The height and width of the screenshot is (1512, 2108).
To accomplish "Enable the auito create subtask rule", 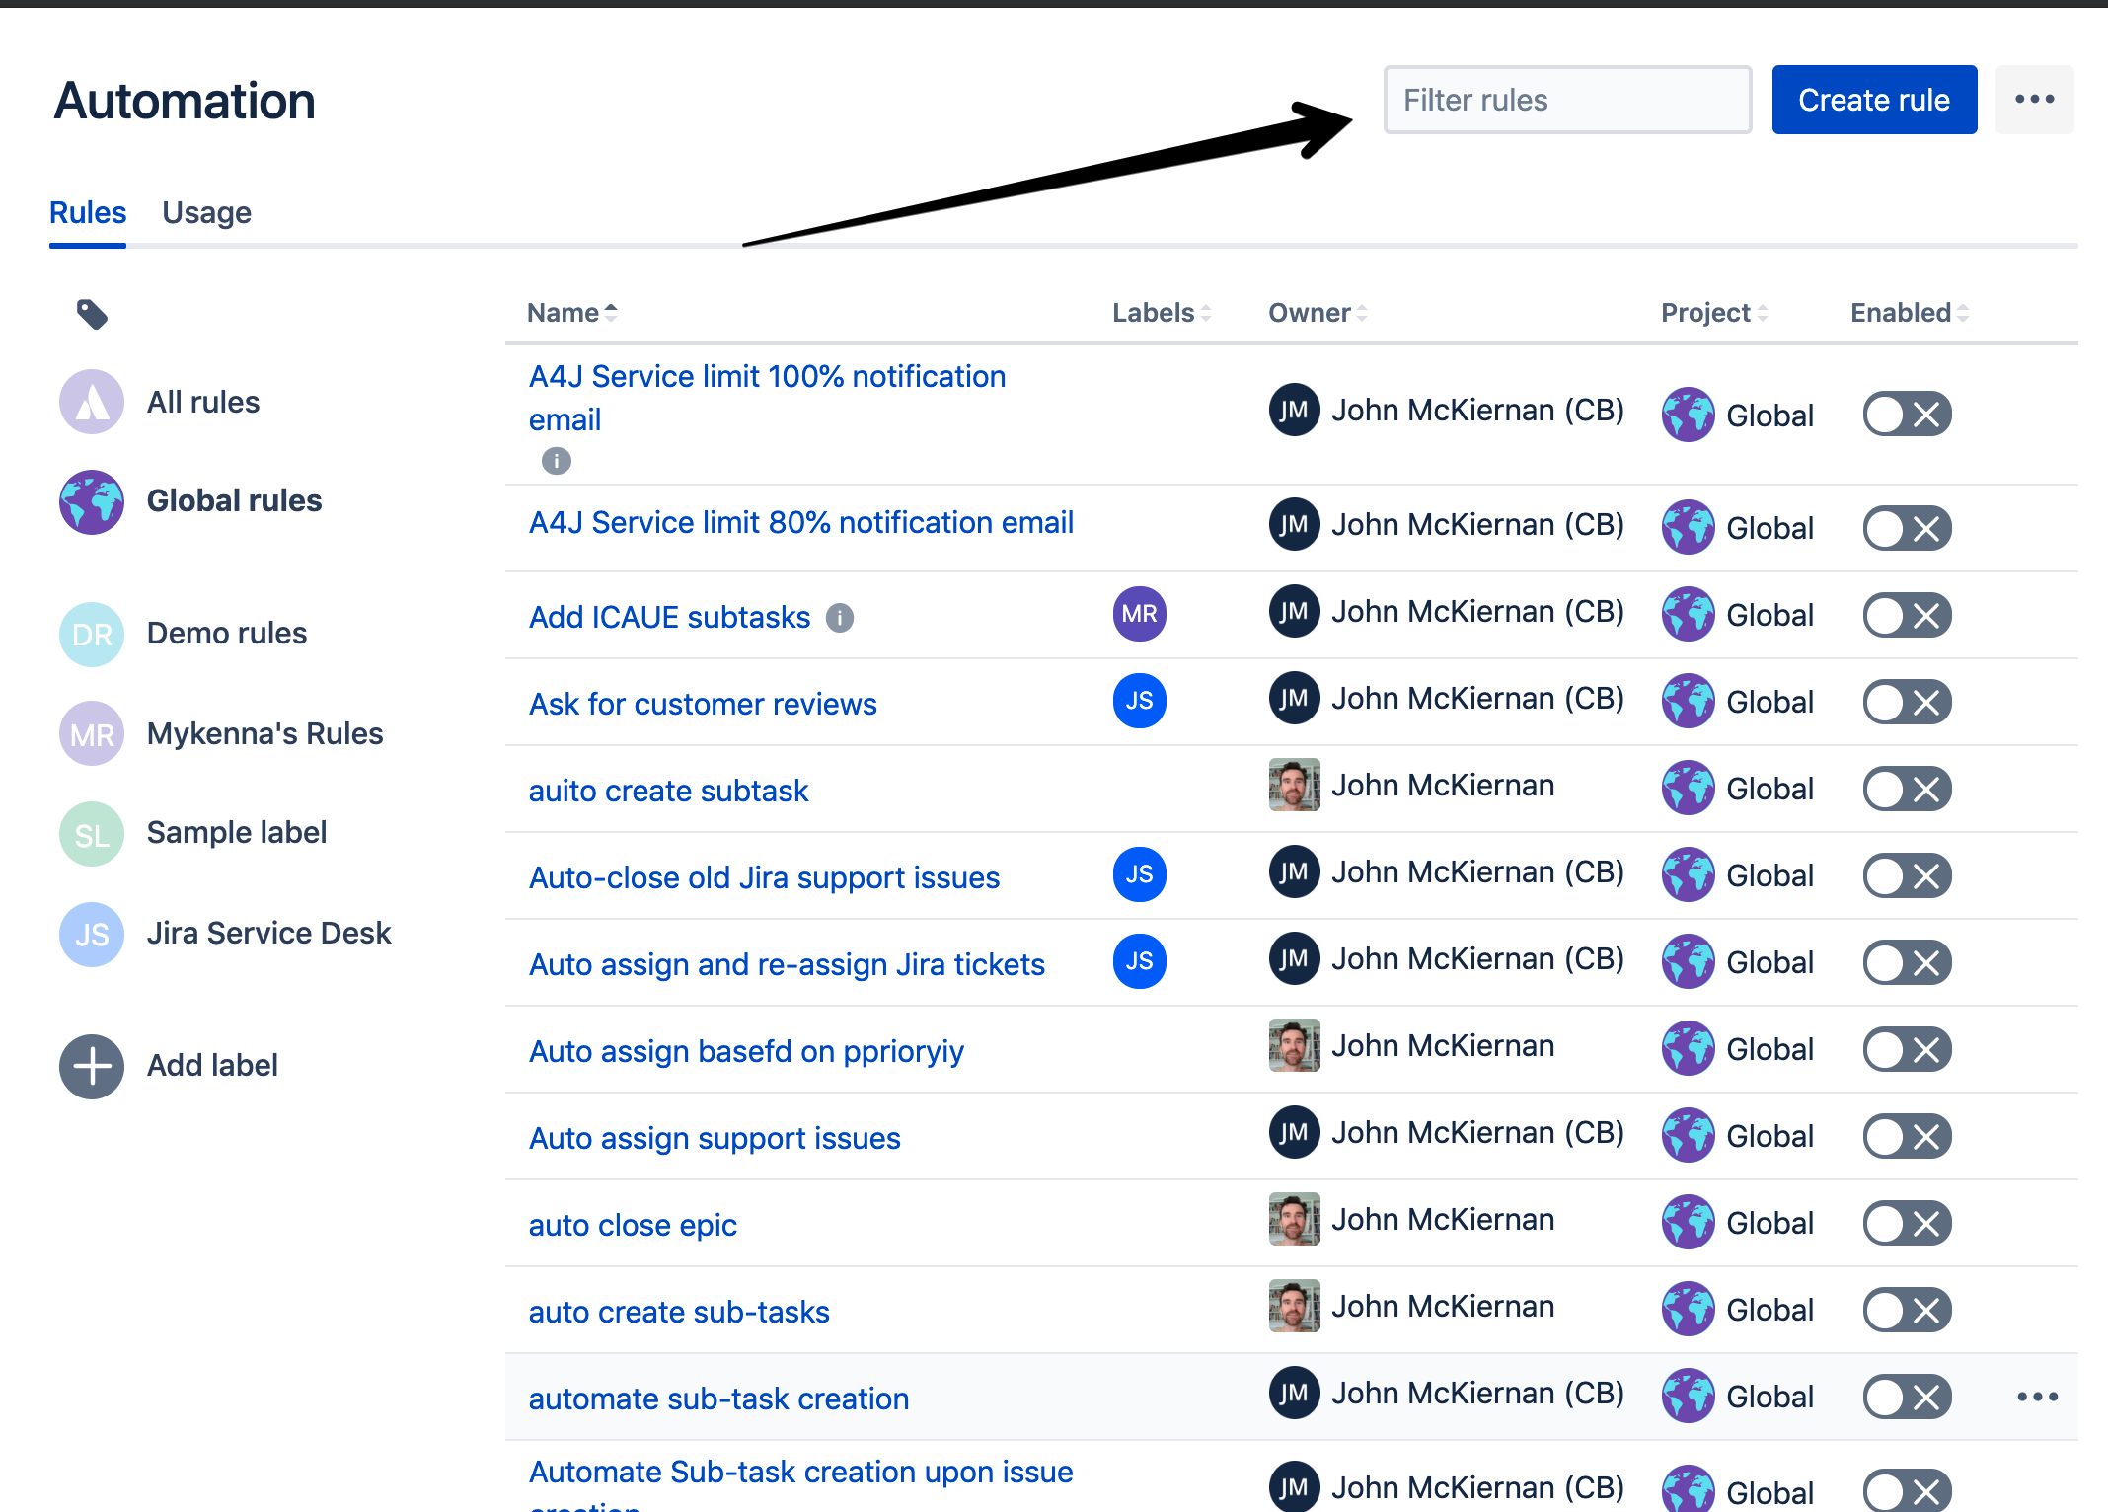I will click(x=1907, y=790).
